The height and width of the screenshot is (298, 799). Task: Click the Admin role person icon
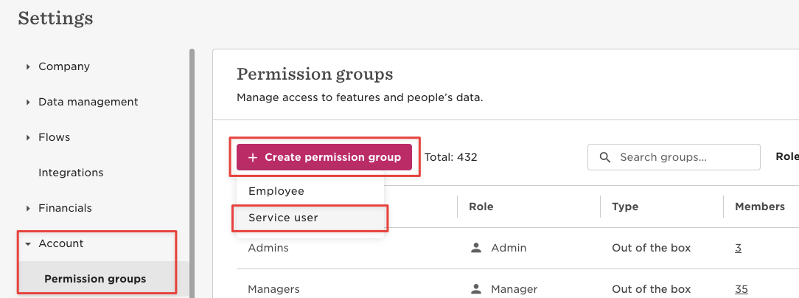click(x=476, y=248)
